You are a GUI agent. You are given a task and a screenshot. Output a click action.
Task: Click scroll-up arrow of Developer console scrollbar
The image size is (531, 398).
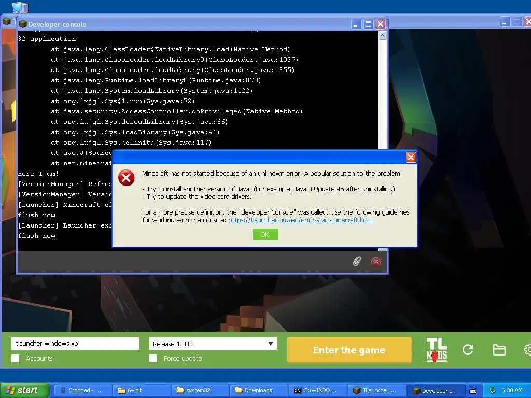pos(382,36)
